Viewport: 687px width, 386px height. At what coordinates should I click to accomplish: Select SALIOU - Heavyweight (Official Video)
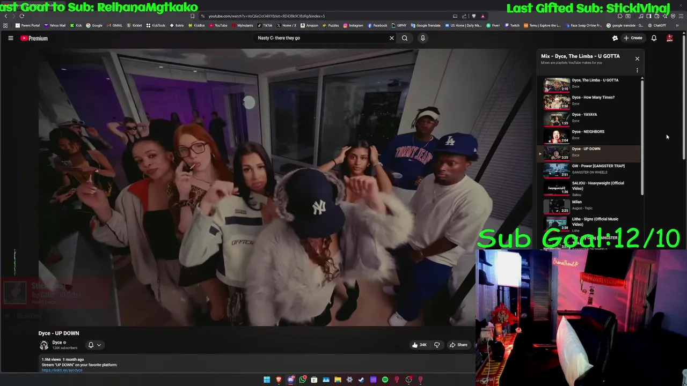(590, 188)
